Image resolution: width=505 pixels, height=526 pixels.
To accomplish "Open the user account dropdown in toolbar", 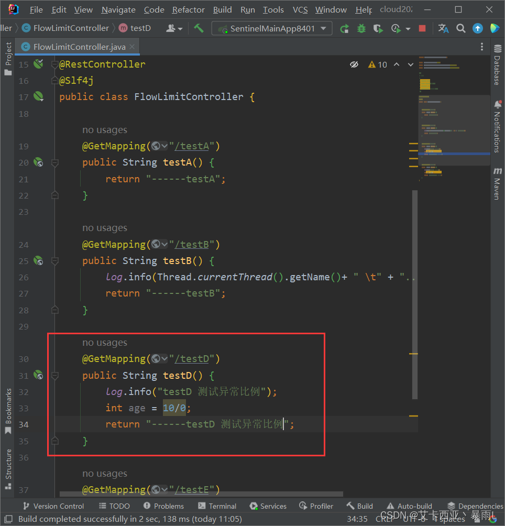I will [174, 28].
